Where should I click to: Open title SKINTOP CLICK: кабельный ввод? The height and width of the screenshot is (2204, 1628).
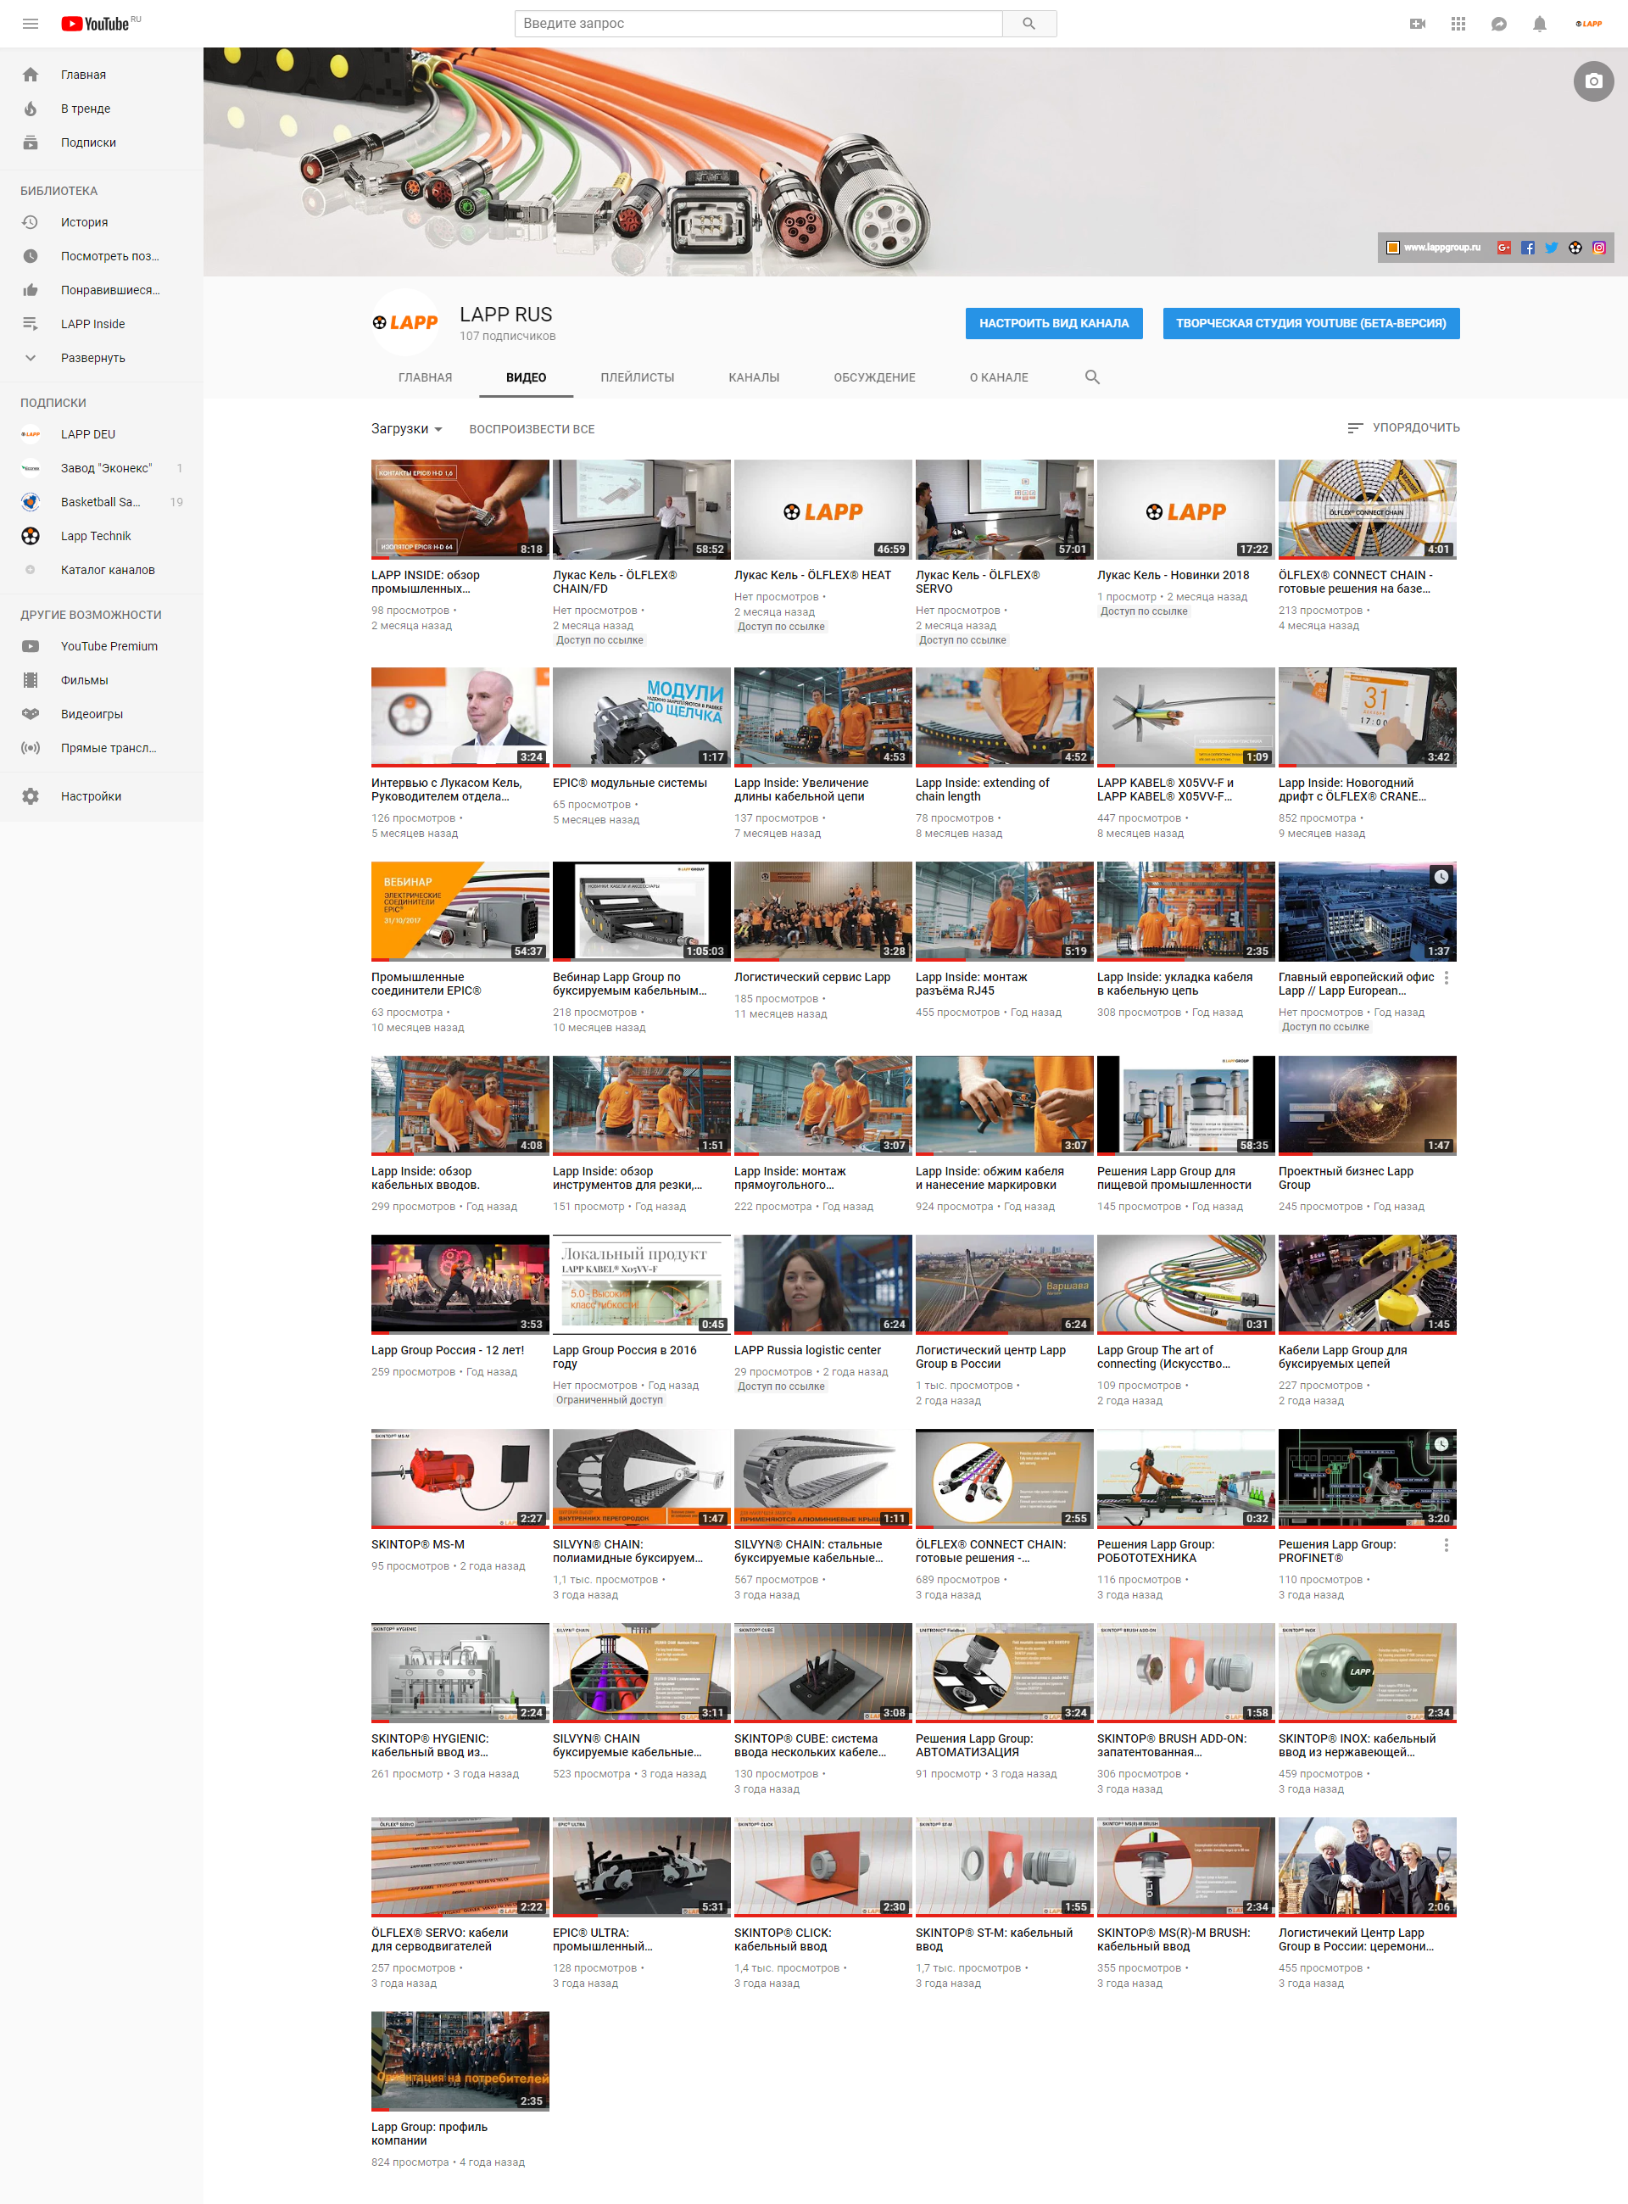783,1939
